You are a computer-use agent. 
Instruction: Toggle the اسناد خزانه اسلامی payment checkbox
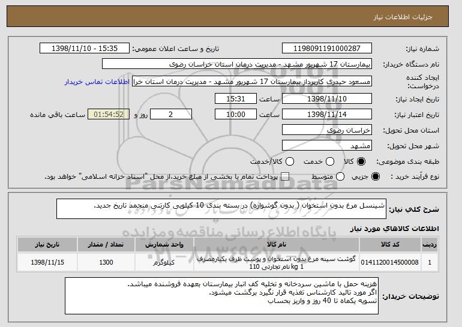[x=285, y=176]
